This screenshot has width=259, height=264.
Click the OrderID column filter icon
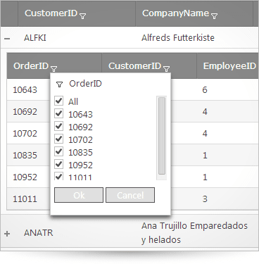(x=54, y=69)
